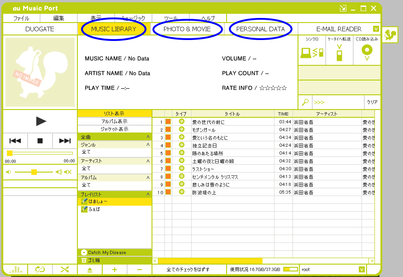This screenshot has height=277, width=403.
Task: Switch to the PERSONAL DATA tab
Action: click(x=261, y=29)
